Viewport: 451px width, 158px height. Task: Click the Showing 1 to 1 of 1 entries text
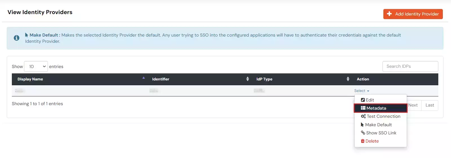[37, 104]
